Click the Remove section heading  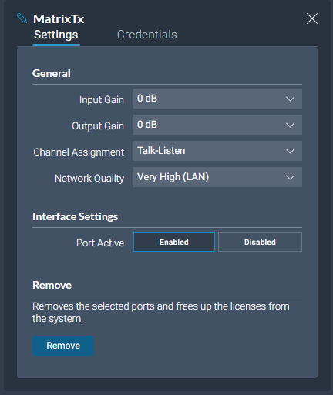pos(52,285)
